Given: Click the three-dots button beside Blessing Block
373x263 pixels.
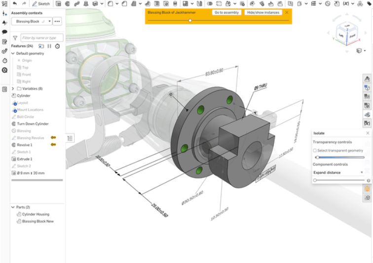Looking at the screenshot, I should point(57,22).
